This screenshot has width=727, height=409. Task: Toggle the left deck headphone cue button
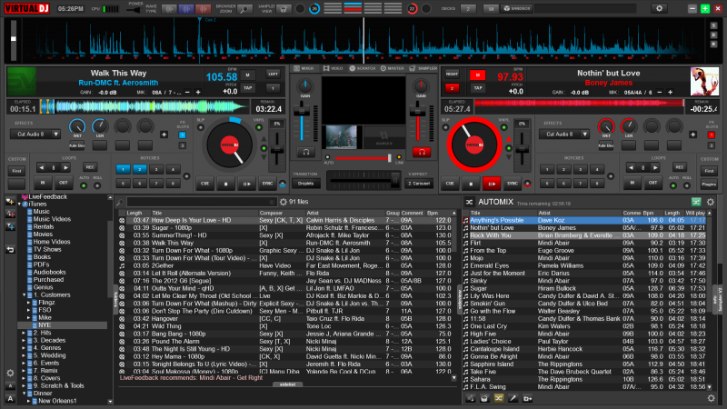click(306, 152)
